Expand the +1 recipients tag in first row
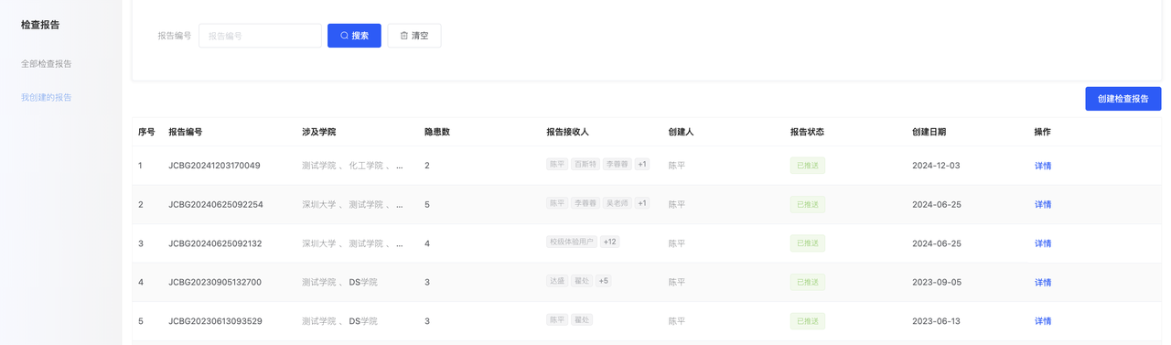 642,164
